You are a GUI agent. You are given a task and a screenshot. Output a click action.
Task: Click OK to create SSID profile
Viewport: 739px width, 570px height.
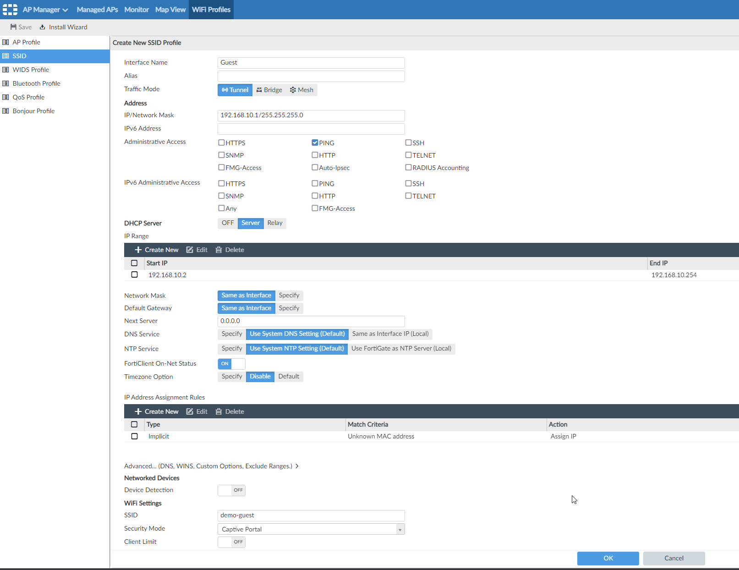(608, 558)
